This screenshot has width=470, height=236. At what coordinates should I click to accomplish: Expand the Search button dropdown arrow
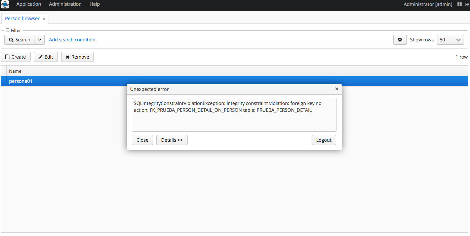pyautogui.click(x=40, y=40)
